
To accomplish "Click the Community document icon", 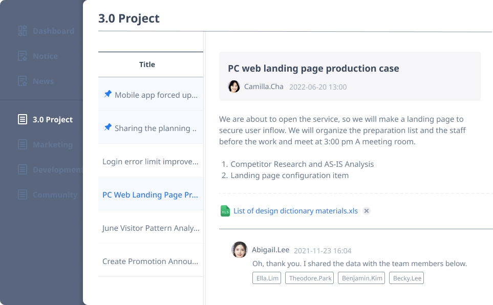I will tap(23, 195).
